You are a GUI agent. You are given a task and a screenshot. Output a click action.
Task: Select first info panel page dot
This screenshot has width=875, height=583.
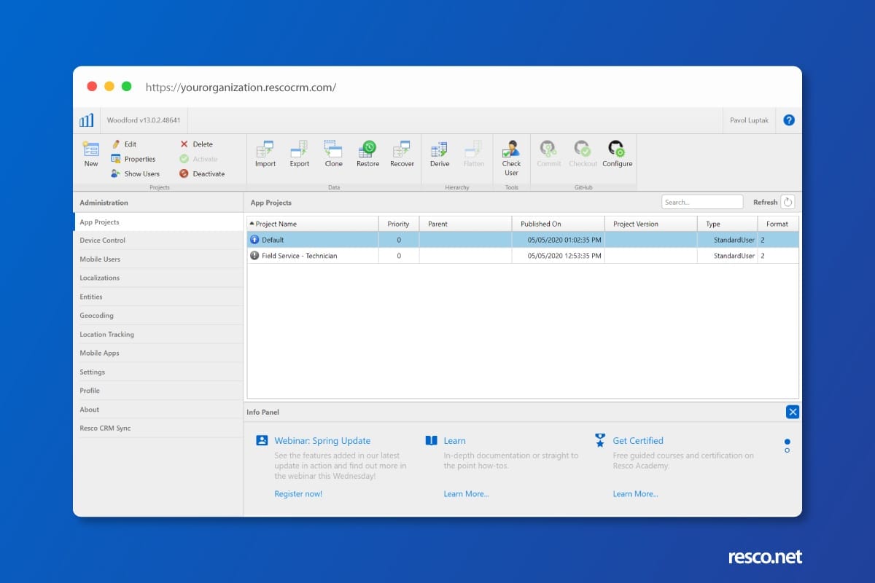[787, 442]
